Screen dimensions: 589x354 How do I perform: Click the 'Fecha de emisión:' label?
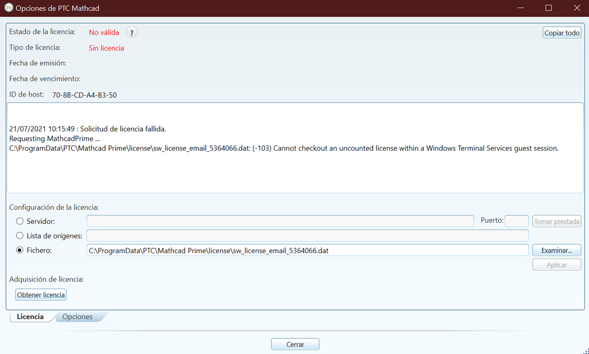(38, 63)
